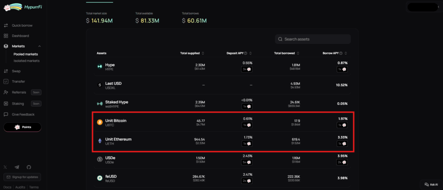443x190 pixels.
Task: Click the Hype asset icon
Action: (x=100, y=67)
